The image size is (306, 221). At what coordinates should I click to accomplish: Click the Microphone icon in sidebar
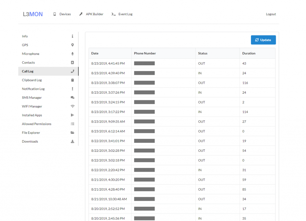(x=72, y=54)
